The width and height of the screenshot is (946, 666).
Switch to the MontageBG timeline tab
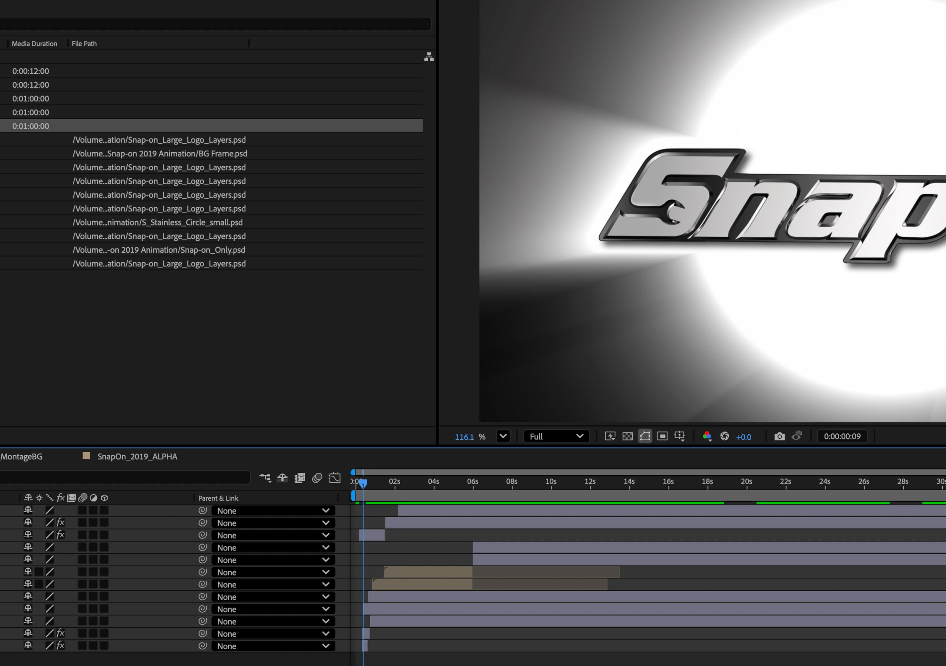tap(21, 457)
